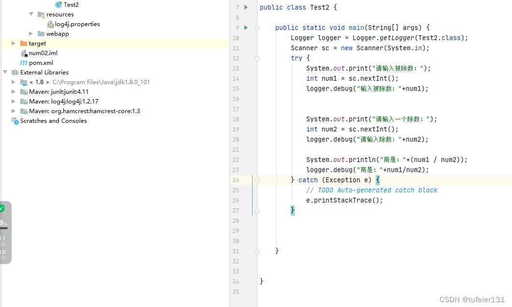Collapse the try block fold at line 12
The image size is (512, 307).
coord(256,58)
